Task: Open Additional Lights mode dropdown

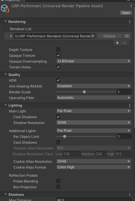Action: tap(94, 131)
